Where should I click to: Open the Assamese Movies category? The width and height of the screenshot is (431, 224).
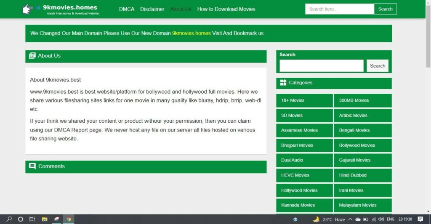304,130
